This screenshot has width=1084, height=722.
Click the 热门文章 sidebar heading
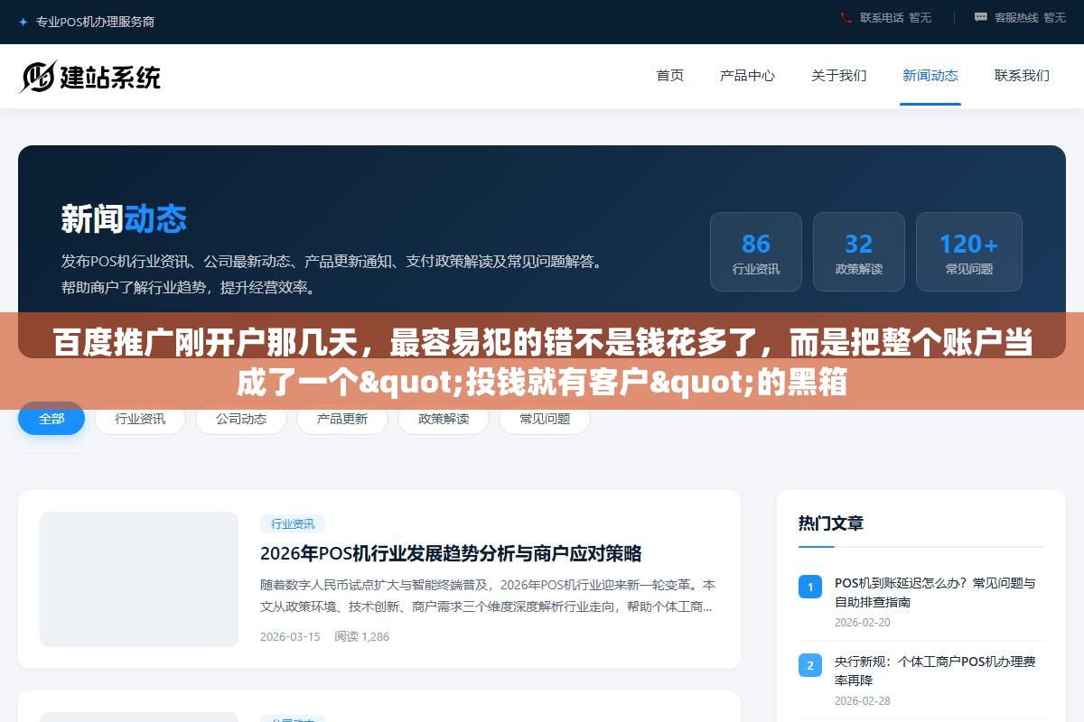[x=831, y=523]
